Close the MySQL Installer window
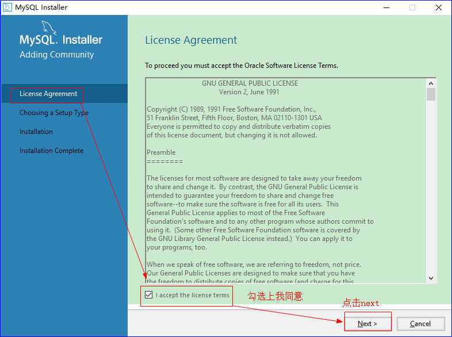 click(x=438, y=7)
